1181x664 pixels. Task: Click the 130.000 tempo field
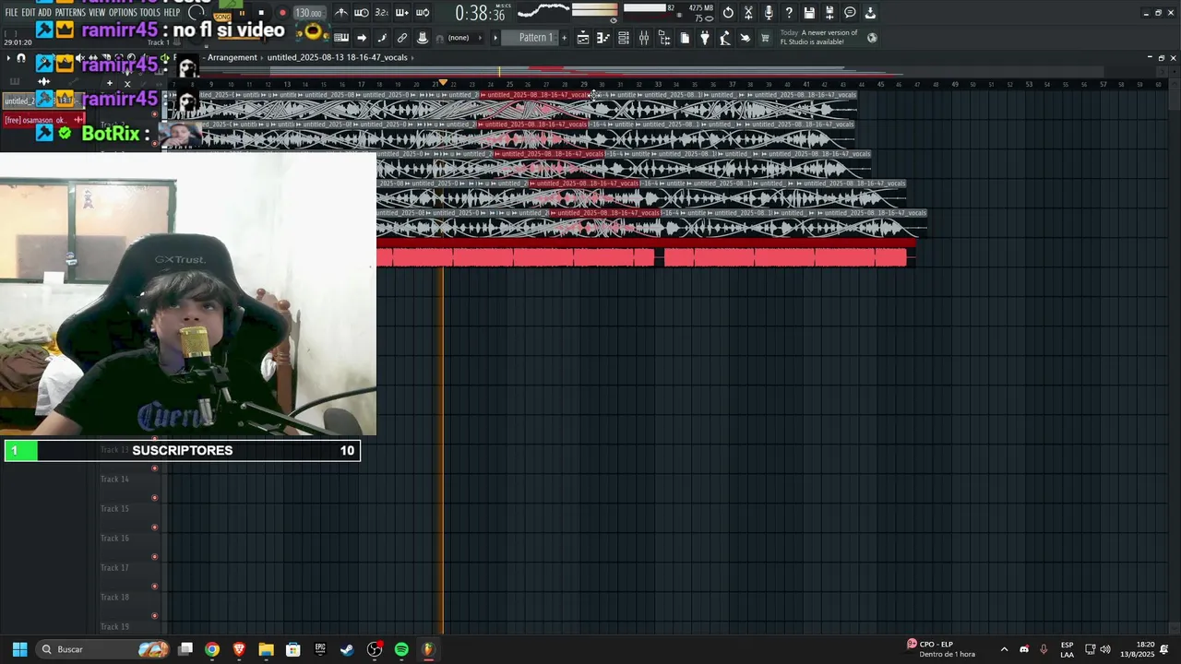coord(308,13)
